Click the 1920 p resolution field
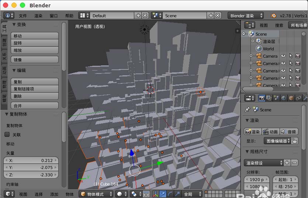 click(x=256, y=179)
